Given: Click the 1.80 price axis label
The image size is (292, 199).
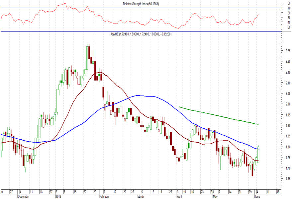Looking at the screenshot, I should [x=288, y=147].
